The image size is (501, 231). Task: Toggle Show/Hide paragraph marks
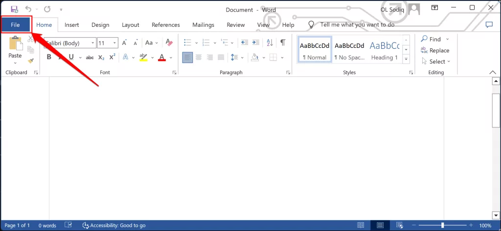pos(282,42)
